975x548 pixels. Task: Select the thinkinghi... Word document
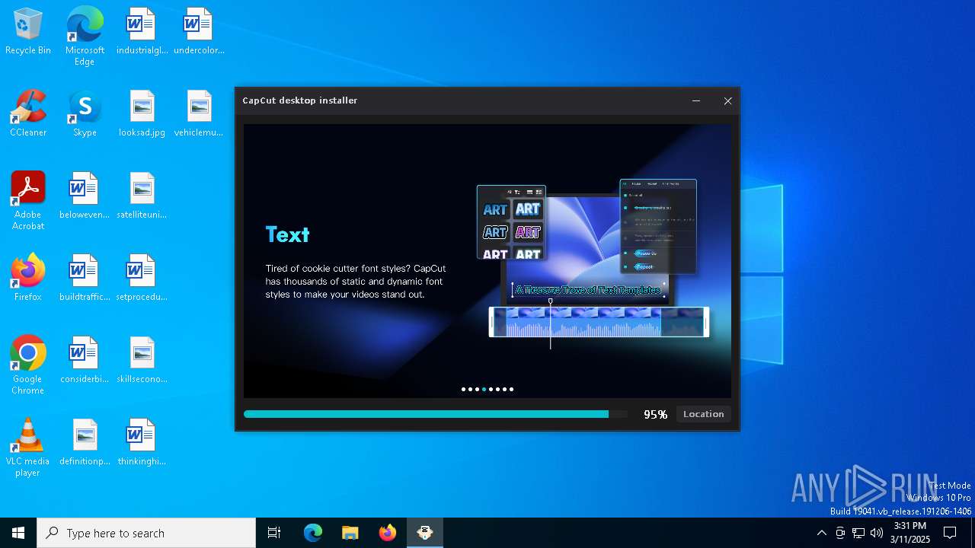pos(142,443)
